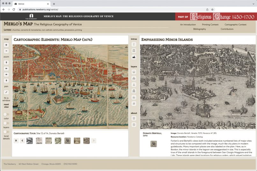Toggle the local details switch
The image size is (257, 171).
[x=6, y=132]
